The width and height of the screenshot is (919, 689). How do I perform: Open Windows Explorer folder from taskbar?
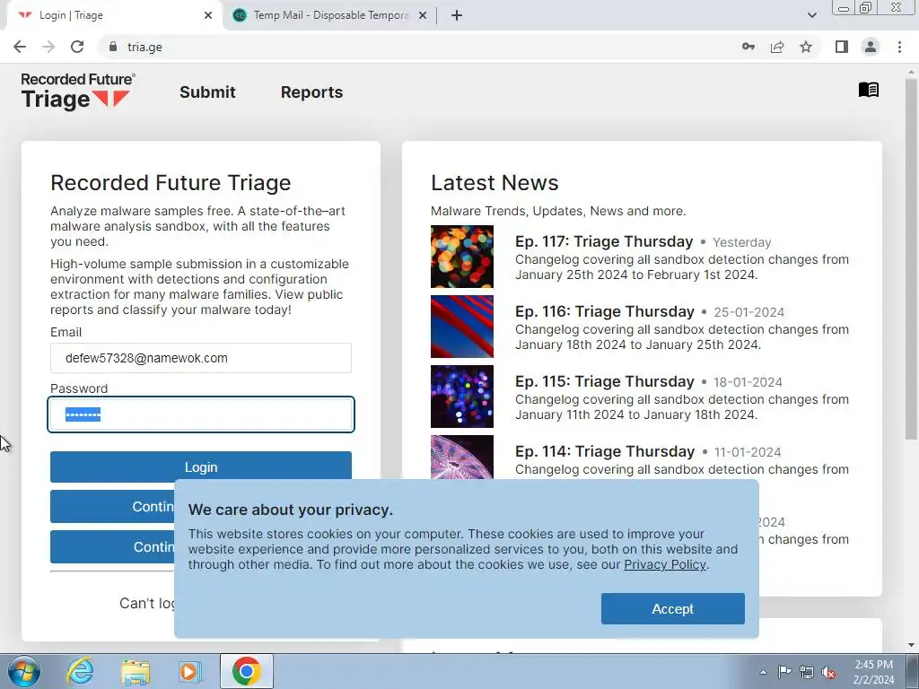(136, 671)
